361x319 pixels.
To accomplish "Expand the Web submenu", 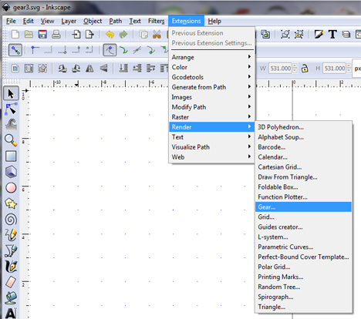I will (211, 157).
